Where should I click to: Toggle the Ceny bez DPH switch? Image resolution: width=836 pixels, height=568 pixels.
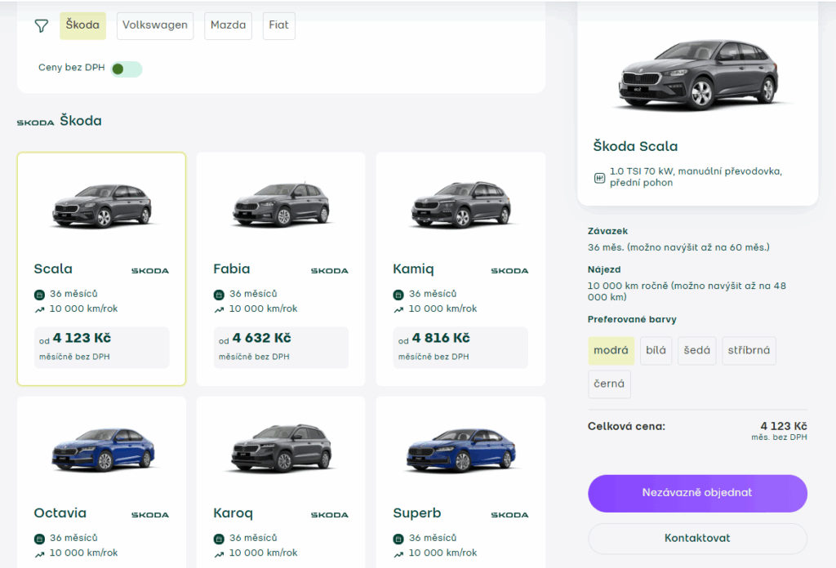point(127,69)
